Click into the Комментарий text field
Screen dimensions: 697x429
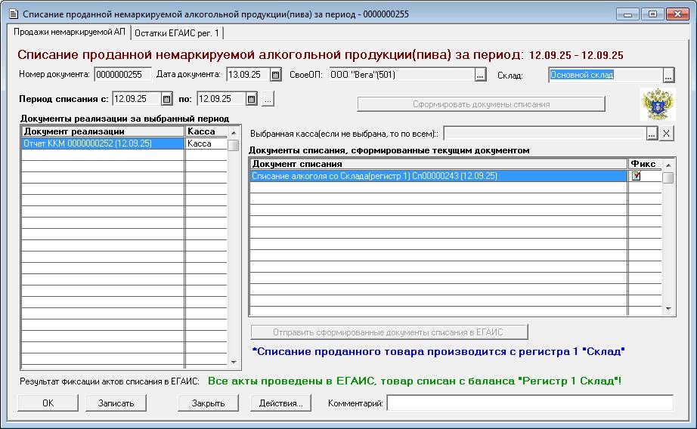coord(529,403)
